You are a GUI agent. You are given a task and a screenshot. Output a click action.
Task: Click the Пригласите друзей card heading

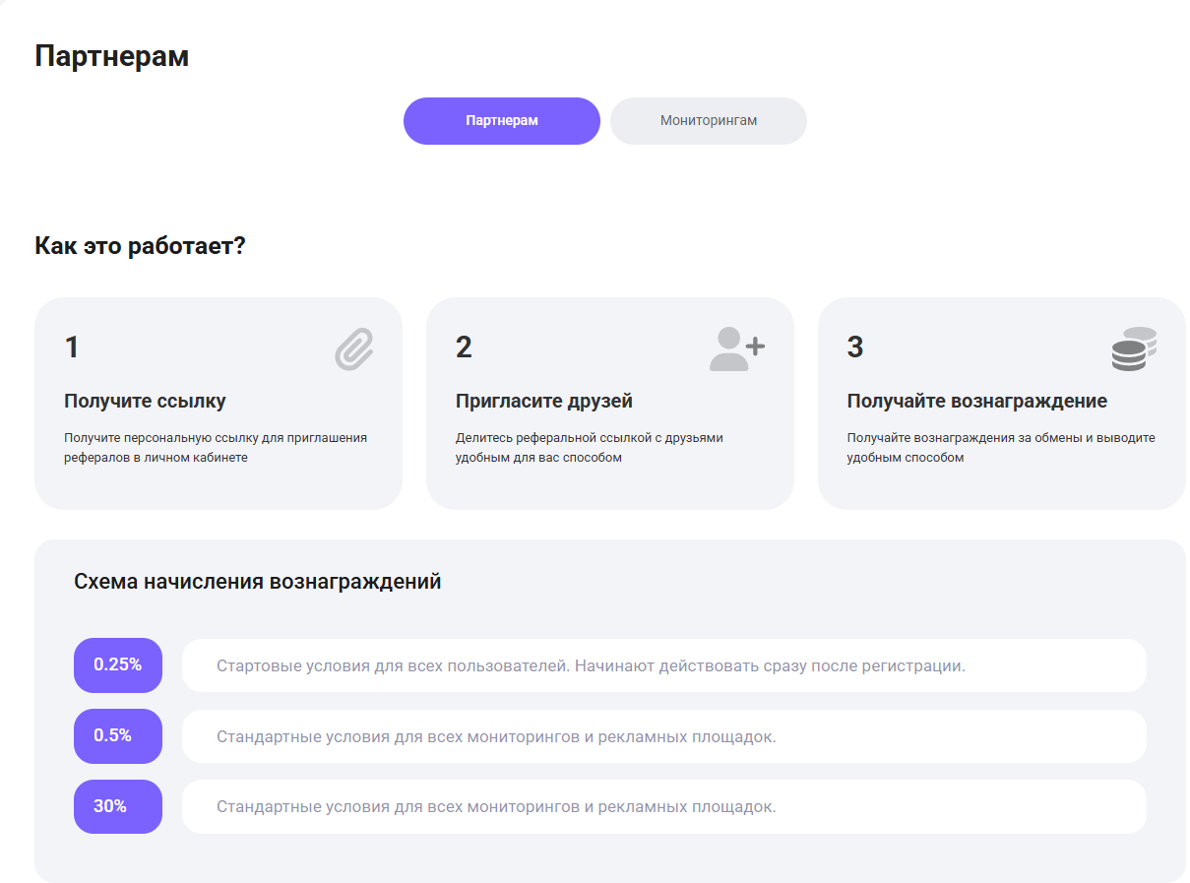pyautogui.click(x=544, y=402)
